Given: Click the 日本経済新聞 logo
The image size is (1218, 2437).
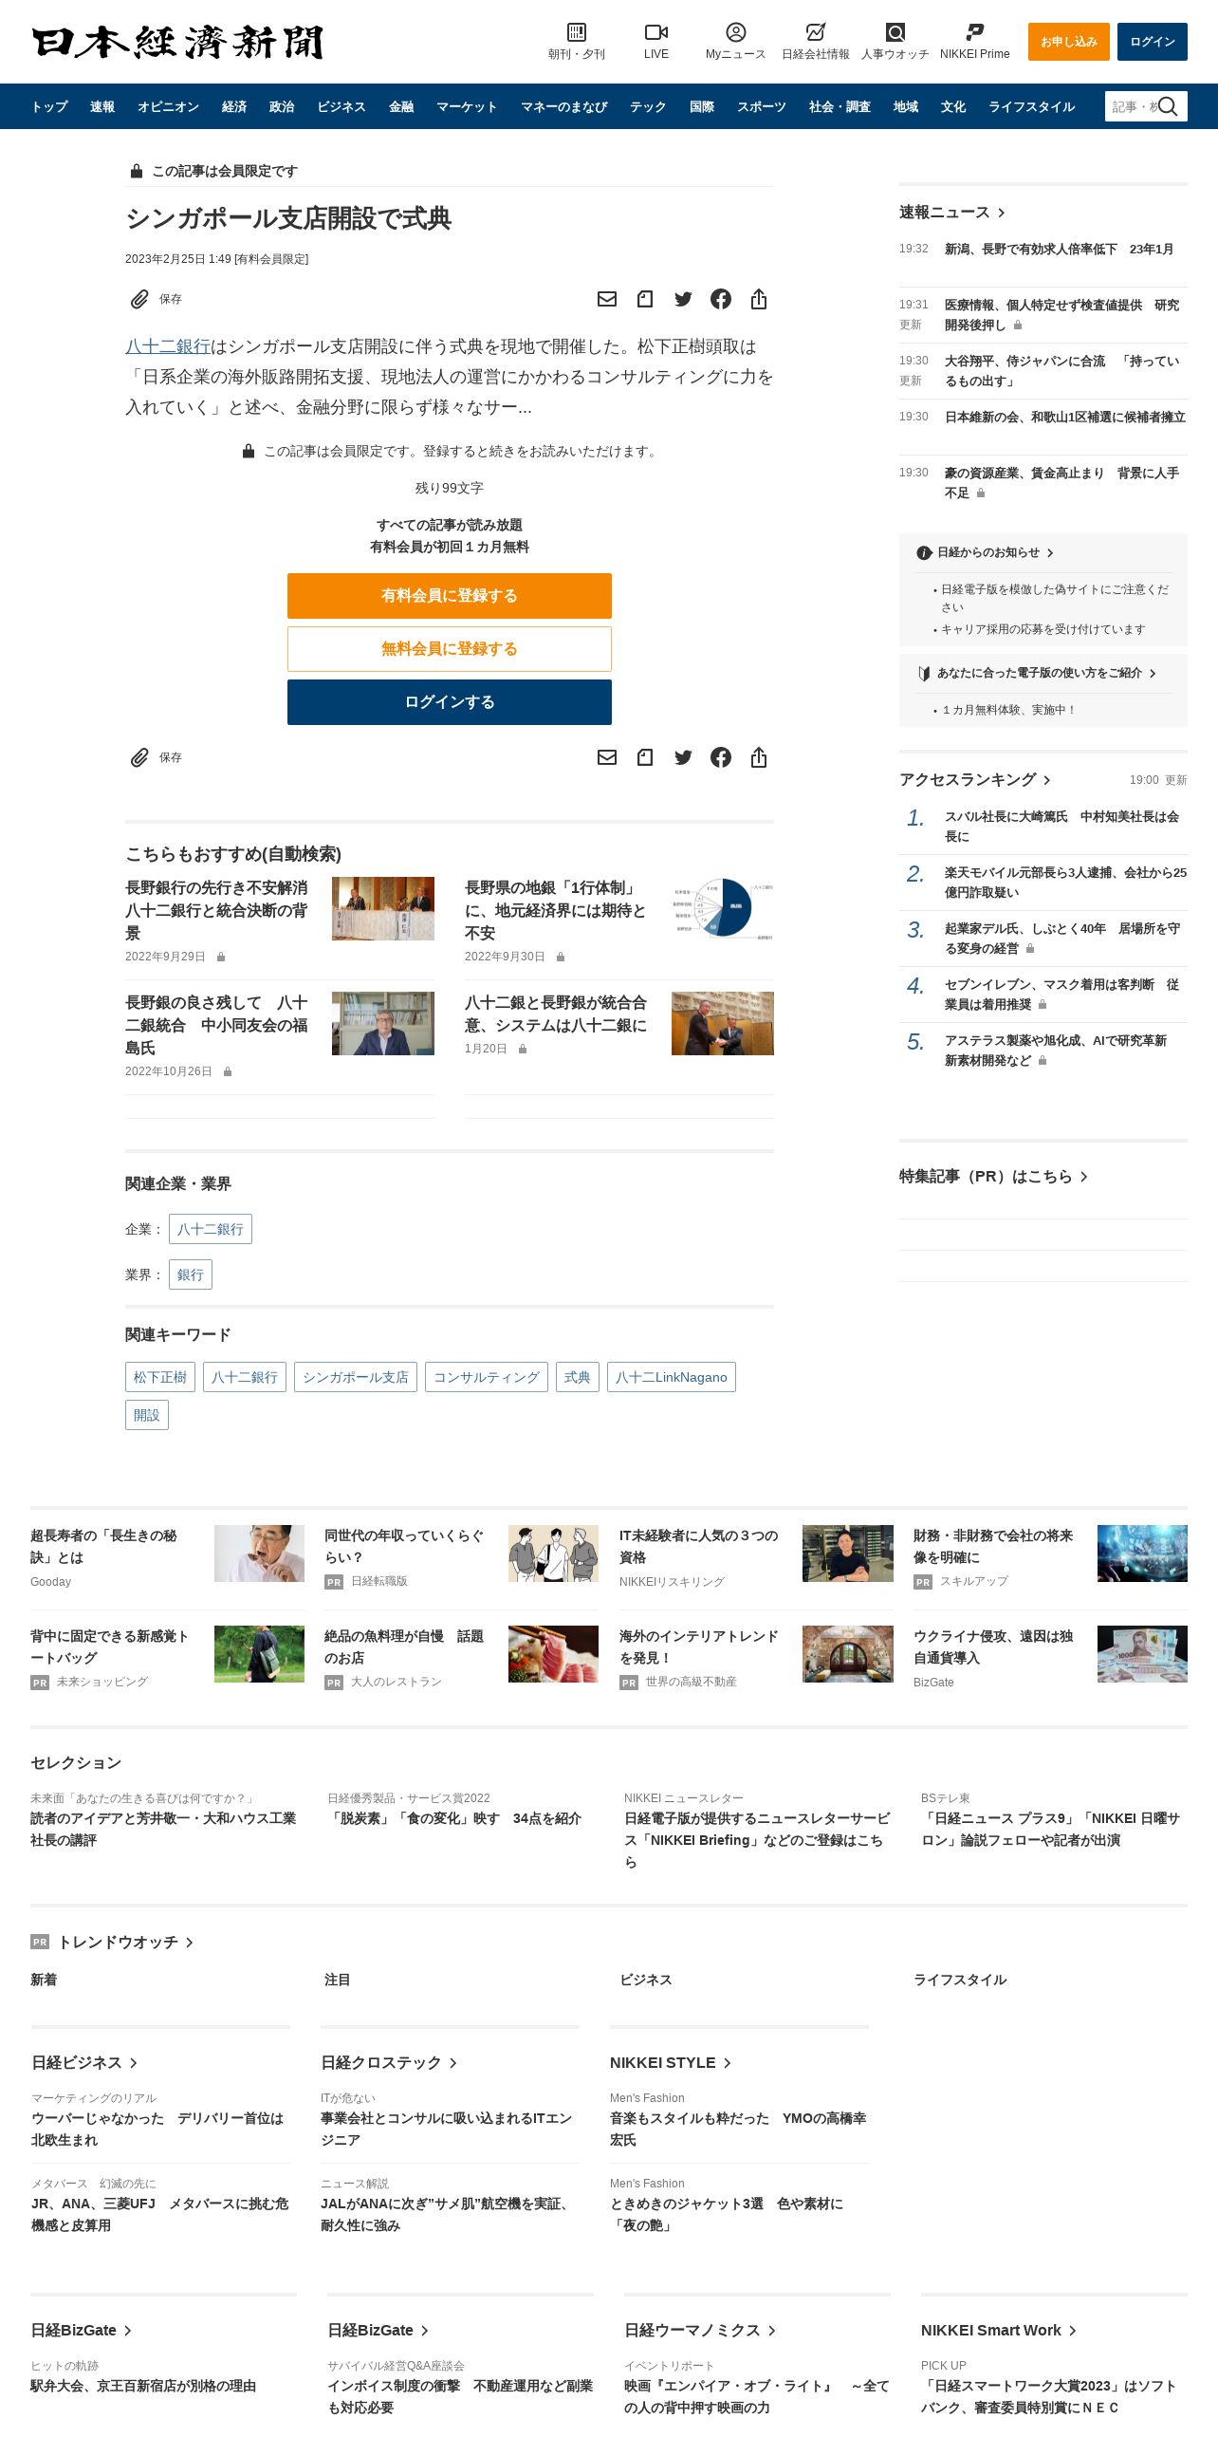Looking at the screenshot, I should click(177, 42).
